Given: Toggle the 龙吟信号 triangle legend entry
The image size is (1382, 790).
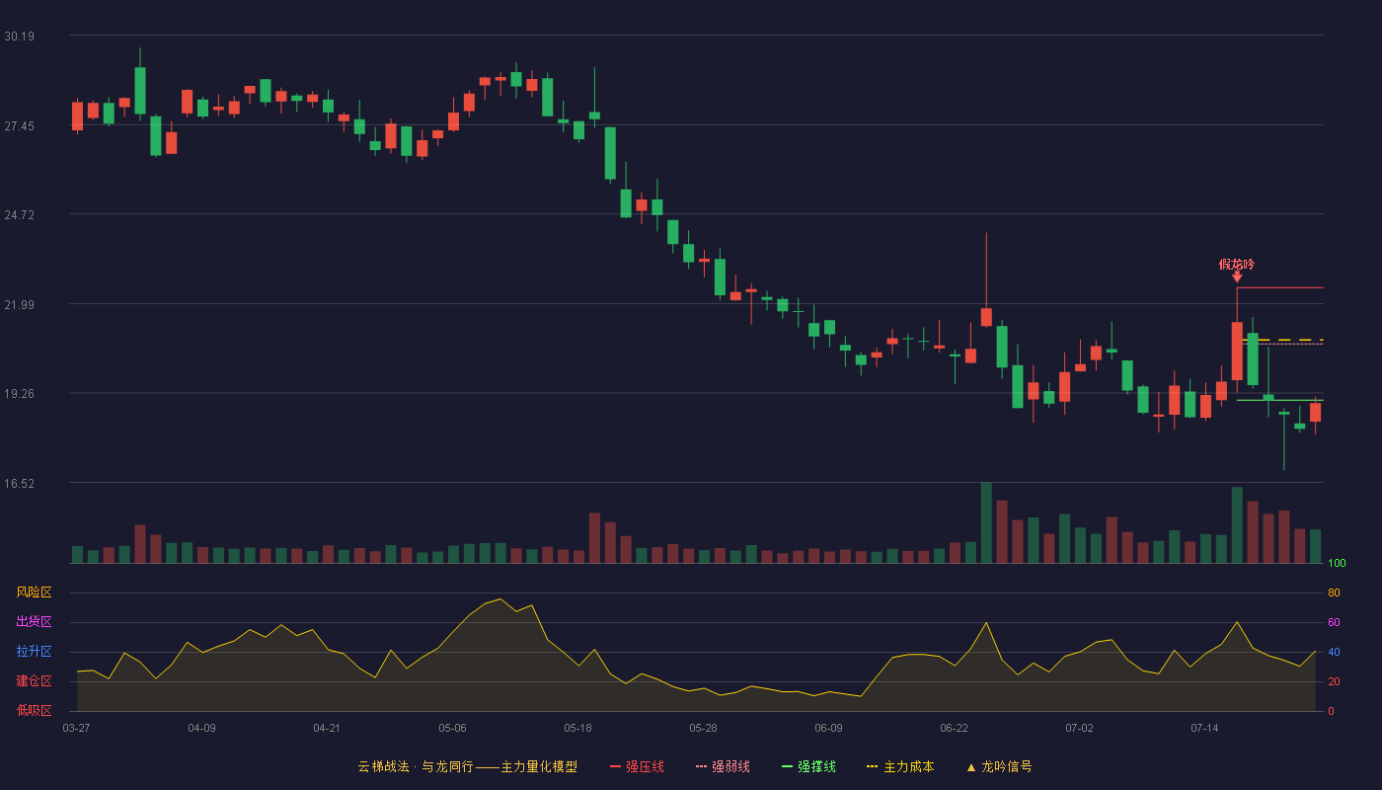Looking at the screenshot, I should point(999,766).
